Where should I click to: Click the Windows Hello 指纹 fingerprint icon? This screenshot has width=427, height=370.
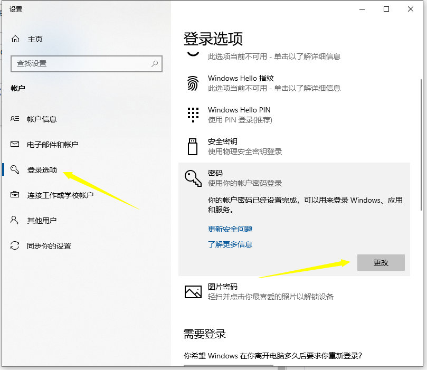click(193, 83)
